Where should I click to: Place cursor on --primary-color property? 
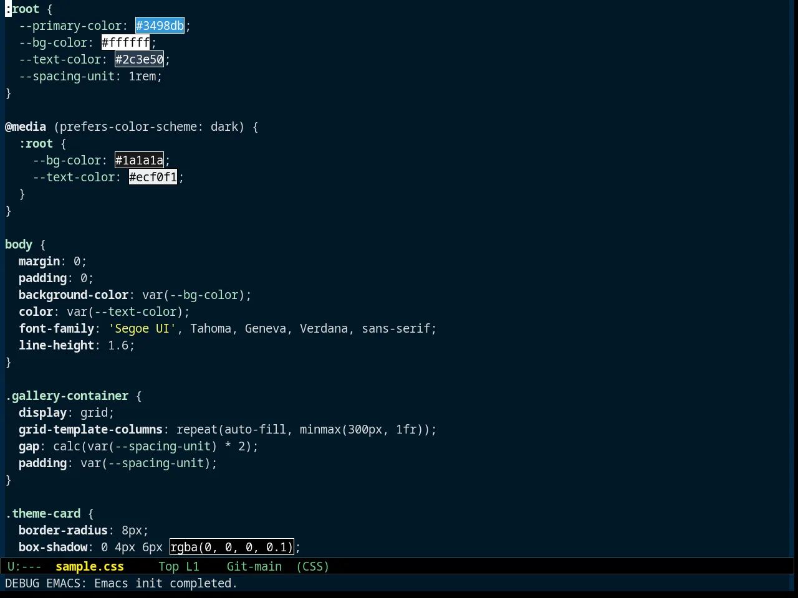(x=70, y=26)
